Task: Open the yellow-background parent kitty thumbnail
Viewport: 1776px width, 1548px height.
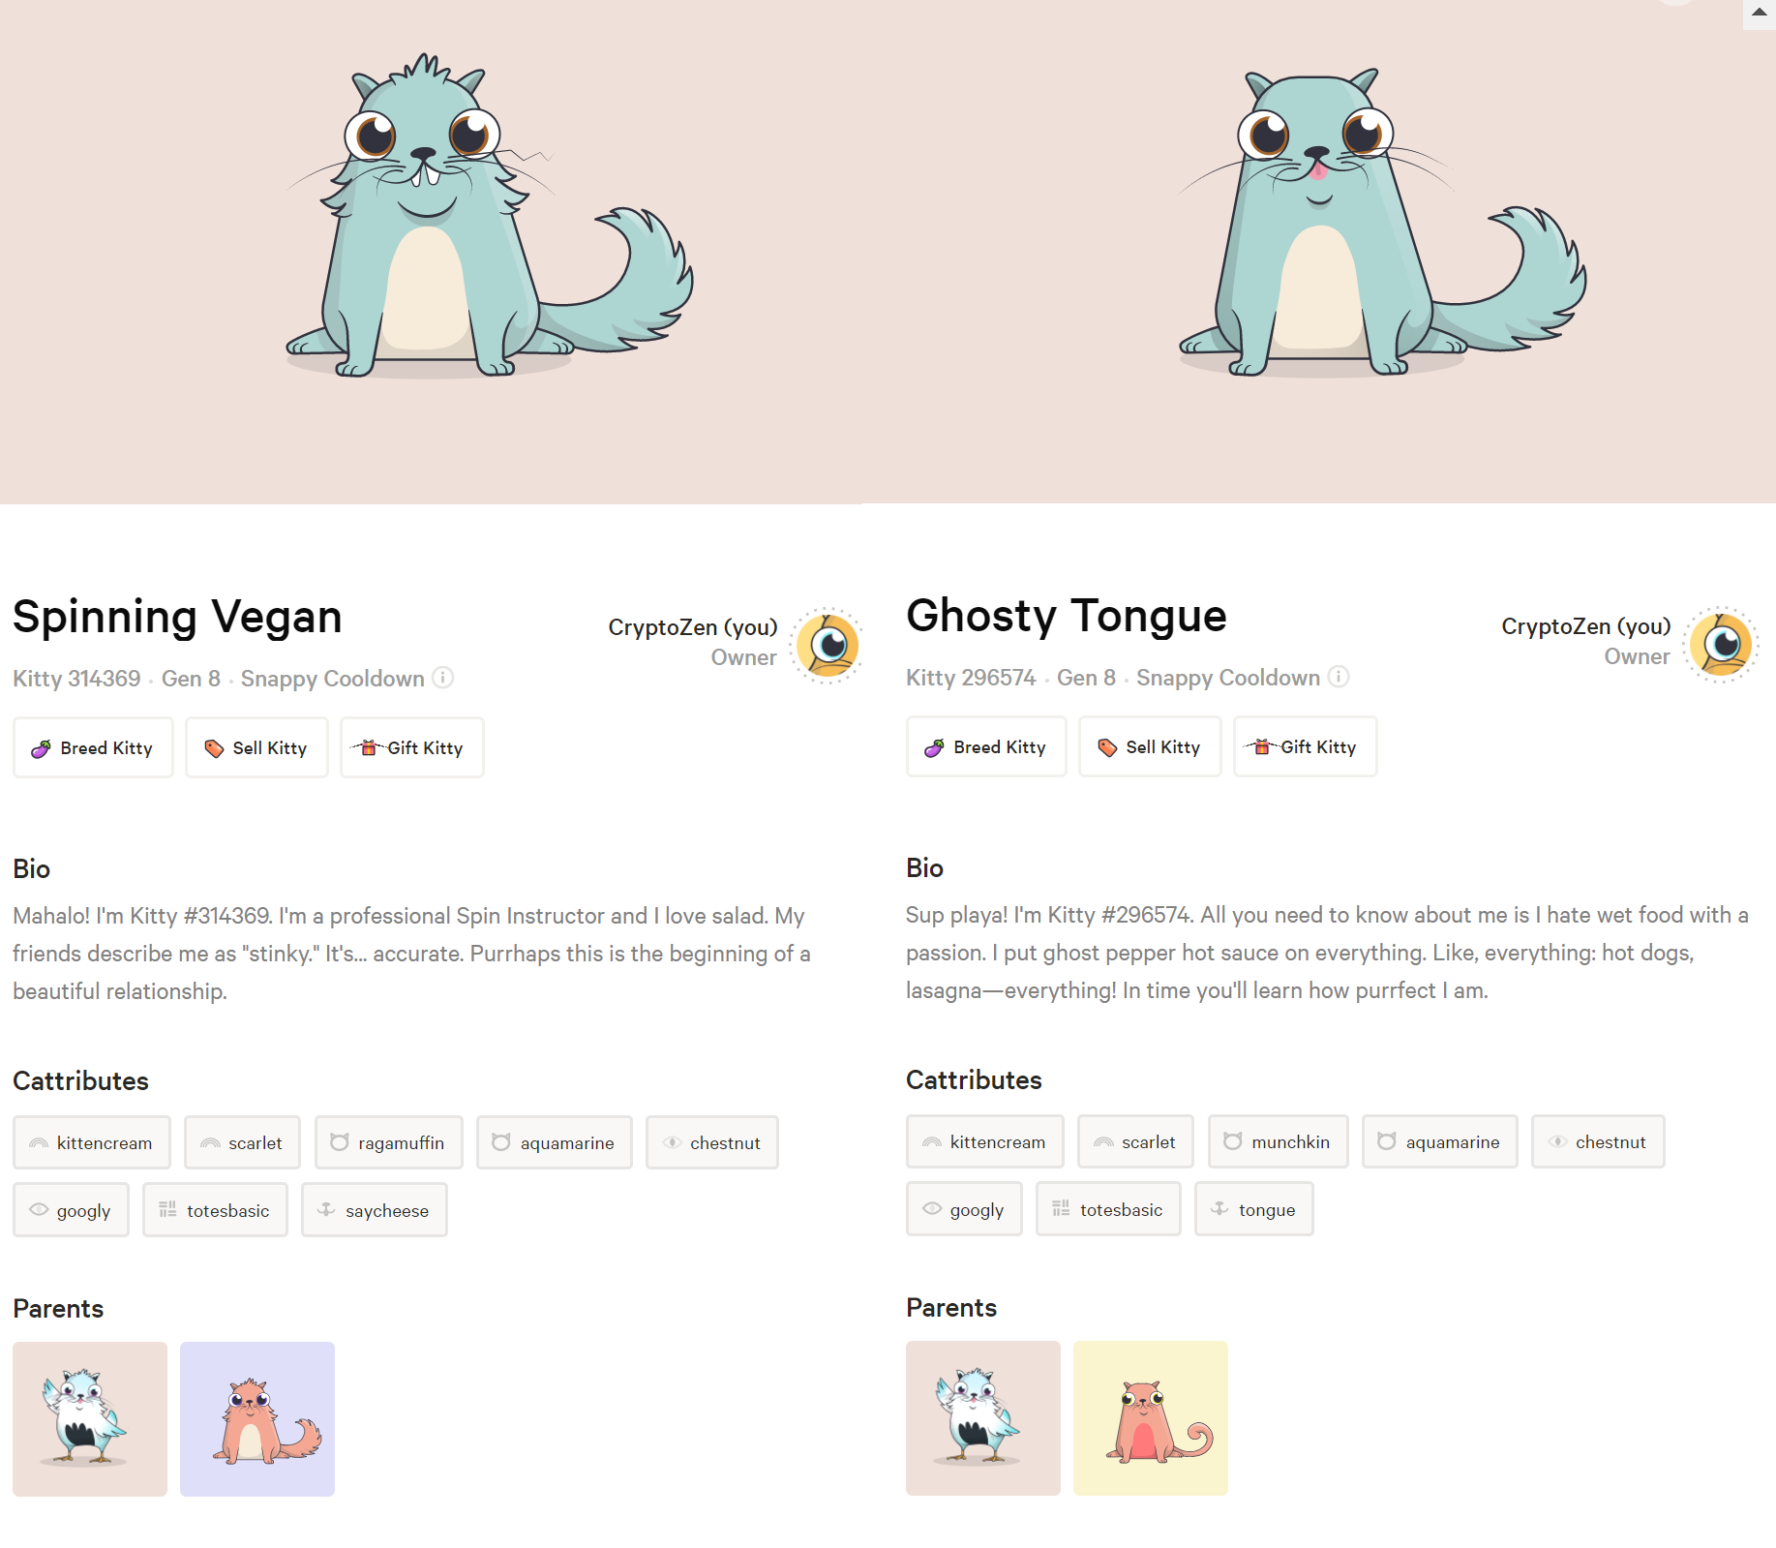Action: [x=1151, y=1418]
